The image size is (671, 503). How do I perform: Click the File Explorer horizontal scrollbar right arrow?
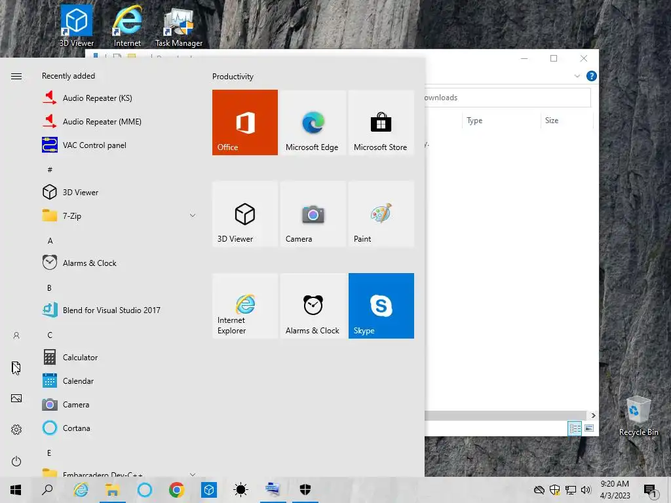(593, 415)
